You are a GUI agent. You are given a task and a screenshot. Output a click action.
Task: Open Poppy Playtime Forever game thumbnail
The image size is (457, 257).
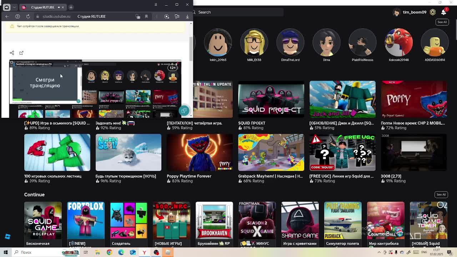pyautogui.click(x=200, y=152)
